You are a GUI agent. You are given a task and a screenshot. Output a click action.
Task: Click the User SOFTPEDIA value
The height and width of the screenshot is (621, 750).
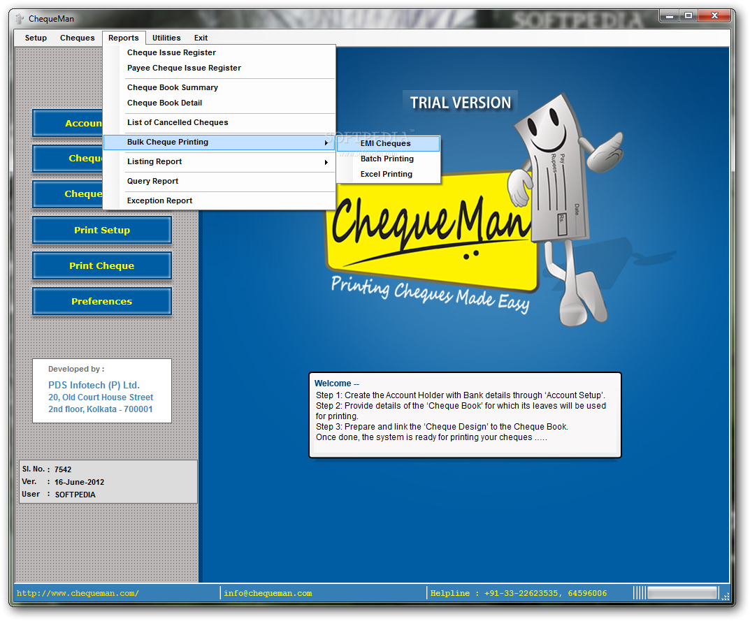(x=75, y=495)
